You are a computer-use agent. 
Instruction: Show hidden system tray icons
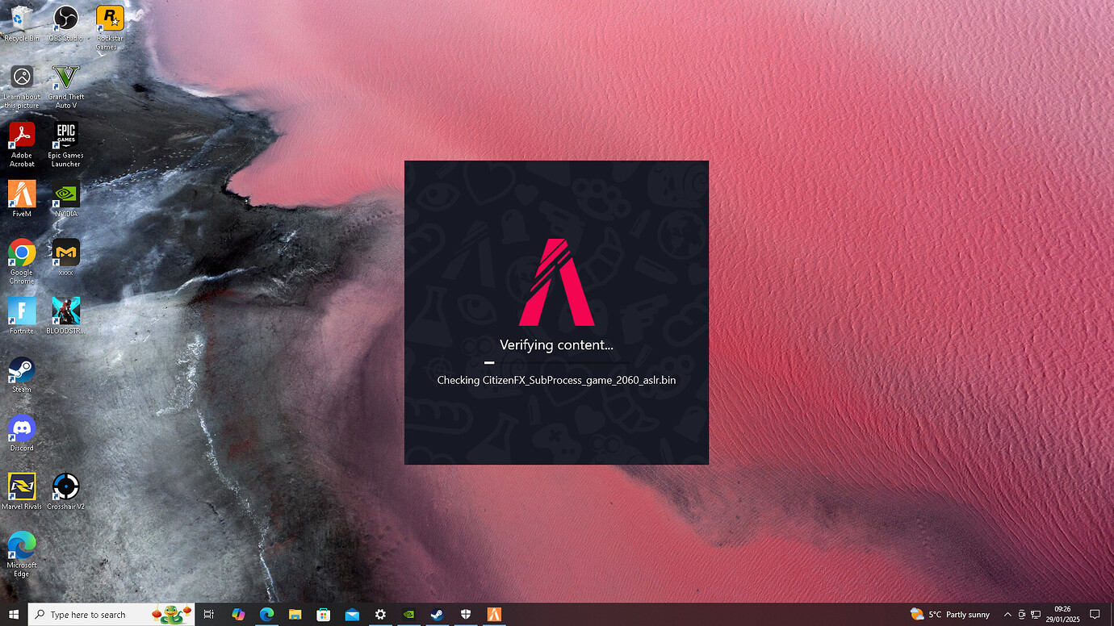click(x=1007, y=614)
